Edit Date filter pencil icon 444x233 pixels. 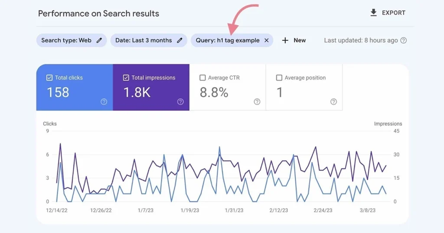coord(180,40)
